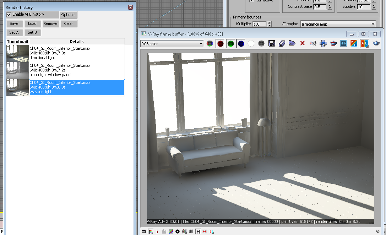The width and height of the screenshot is (386, 235).
Task: Click the Thumbnail column header
Action: click(x=17, y=42)
